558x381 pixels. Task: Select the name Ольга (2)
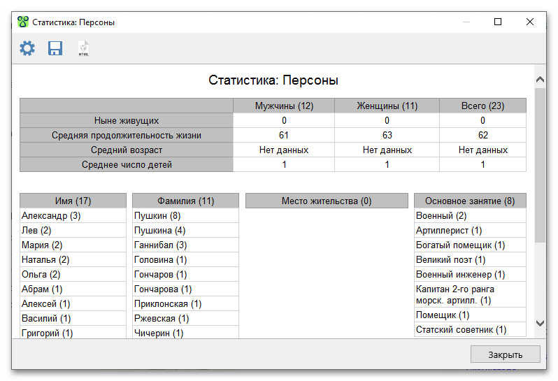[x=73, y=274]
